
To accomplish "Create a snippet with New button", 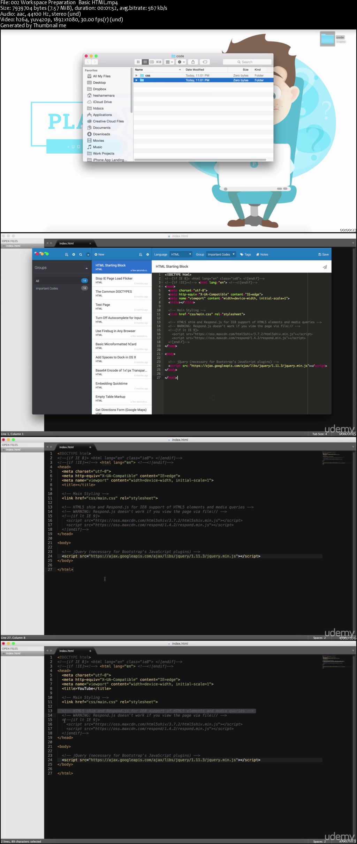I will [99, 255].
